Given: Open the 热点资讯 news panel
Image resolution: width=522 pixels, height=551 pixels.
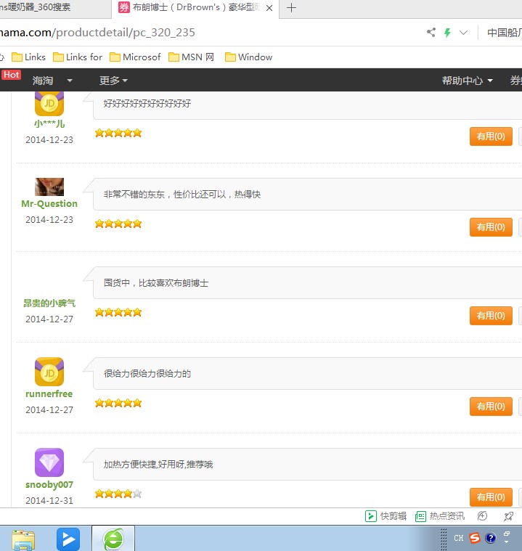Looking at the screenshot, I should pos(439,516).
